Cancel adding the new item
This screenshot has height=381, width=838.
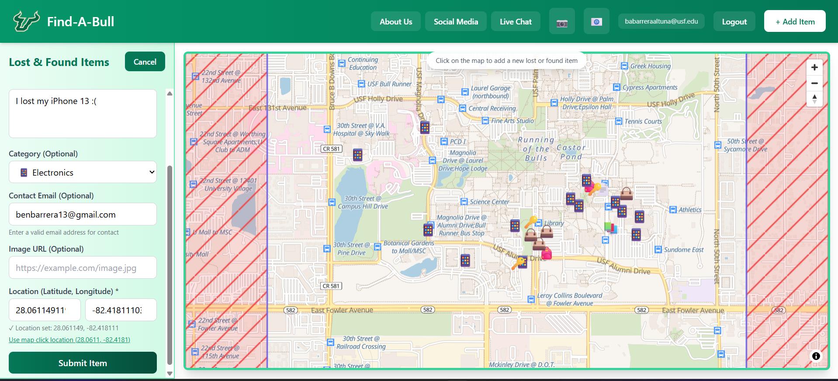(x=145, y=62)
